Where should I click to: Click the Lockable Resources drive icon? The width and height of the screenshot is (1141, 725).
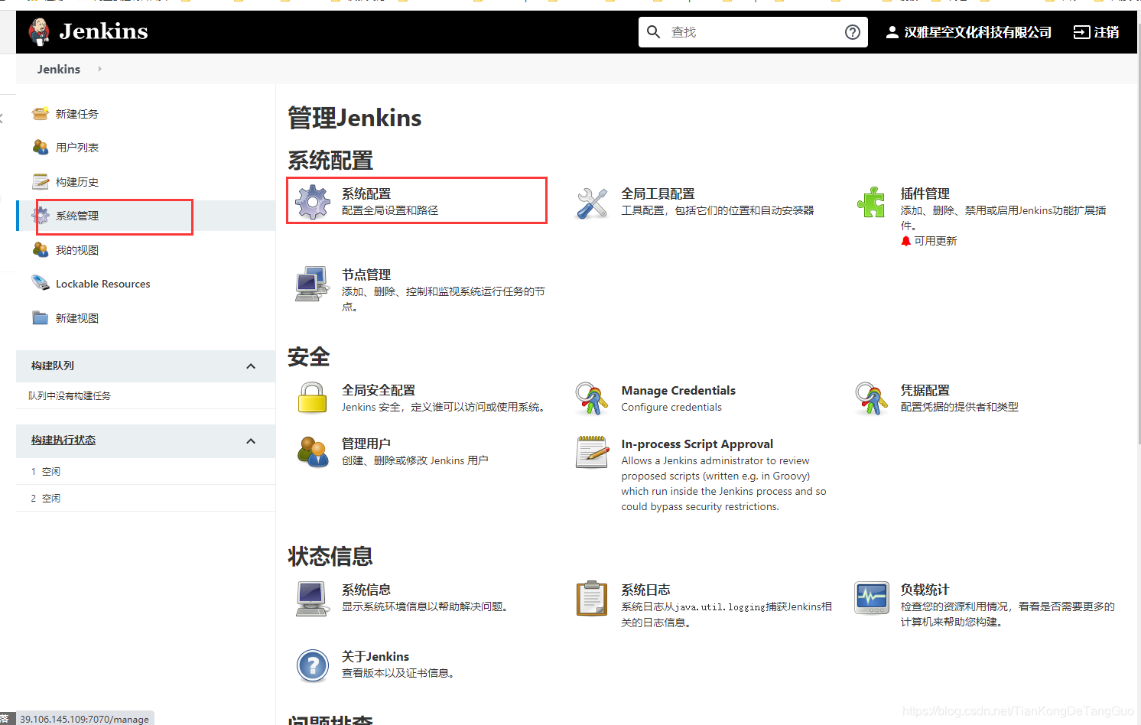[41, 283]
